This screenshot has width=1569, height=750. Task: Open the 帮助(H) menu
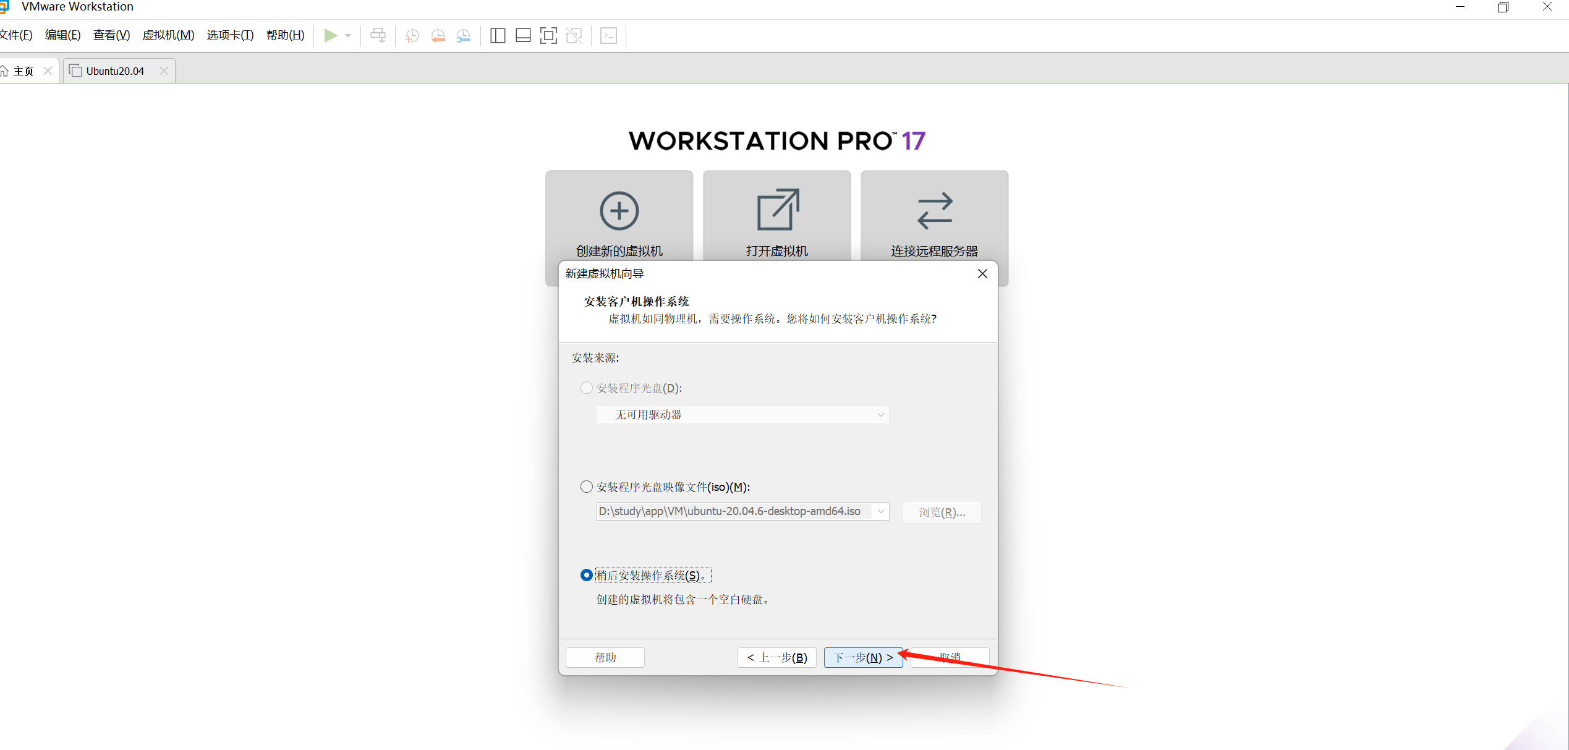tap(285, 35)
